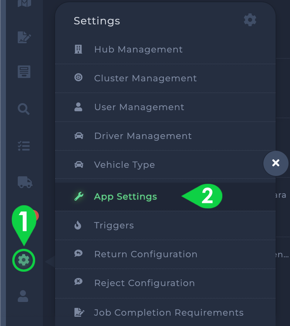Screen dimensions: 290x326
Task: Select Cluster Management entry
Action: coord(165,78)
